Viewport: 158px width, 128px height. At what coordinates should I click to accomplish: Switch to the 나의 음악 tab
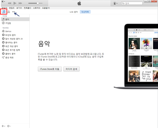coord(74,12)
